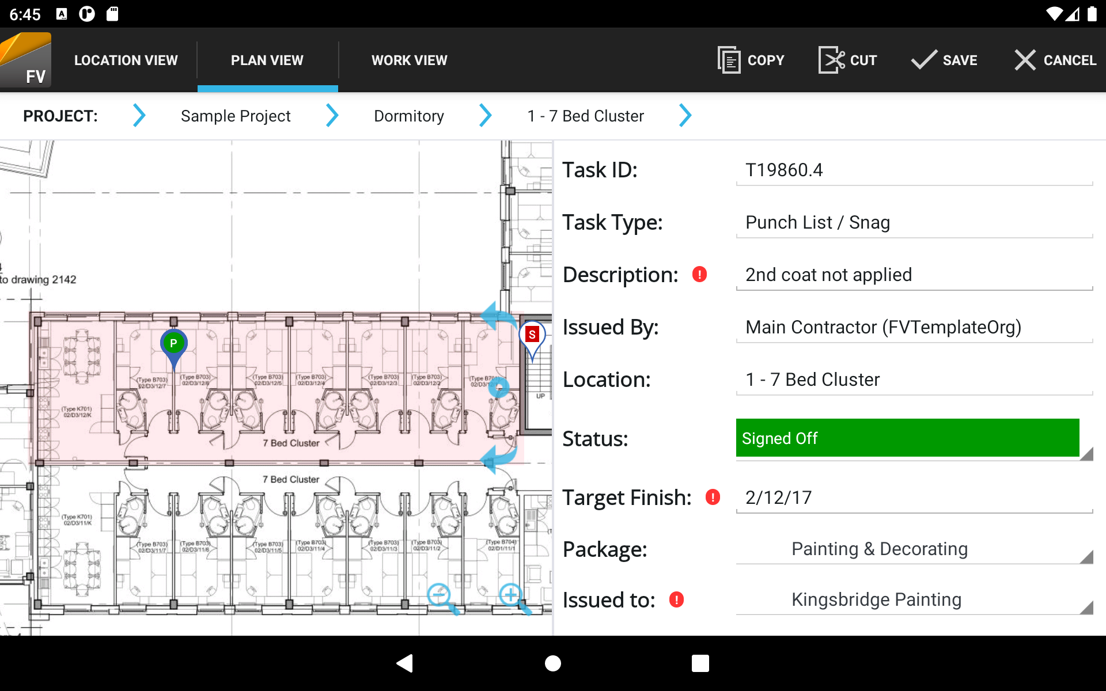Expand chevron after Dormitory

[x=486, y=116]
